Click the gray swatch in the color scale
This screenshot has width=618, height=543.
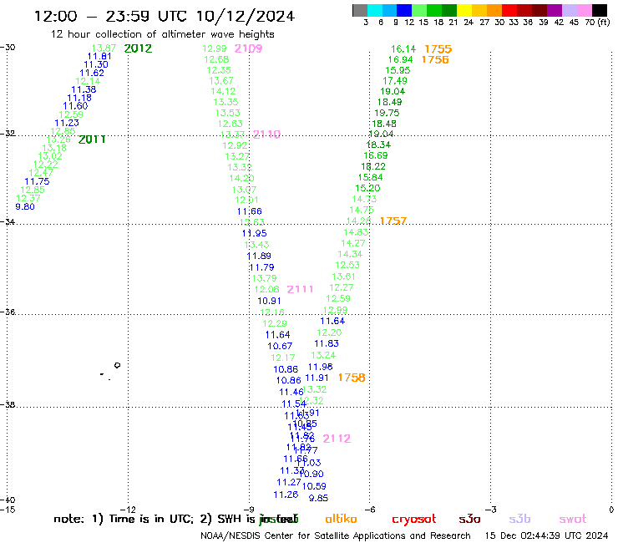click(360, 10)
